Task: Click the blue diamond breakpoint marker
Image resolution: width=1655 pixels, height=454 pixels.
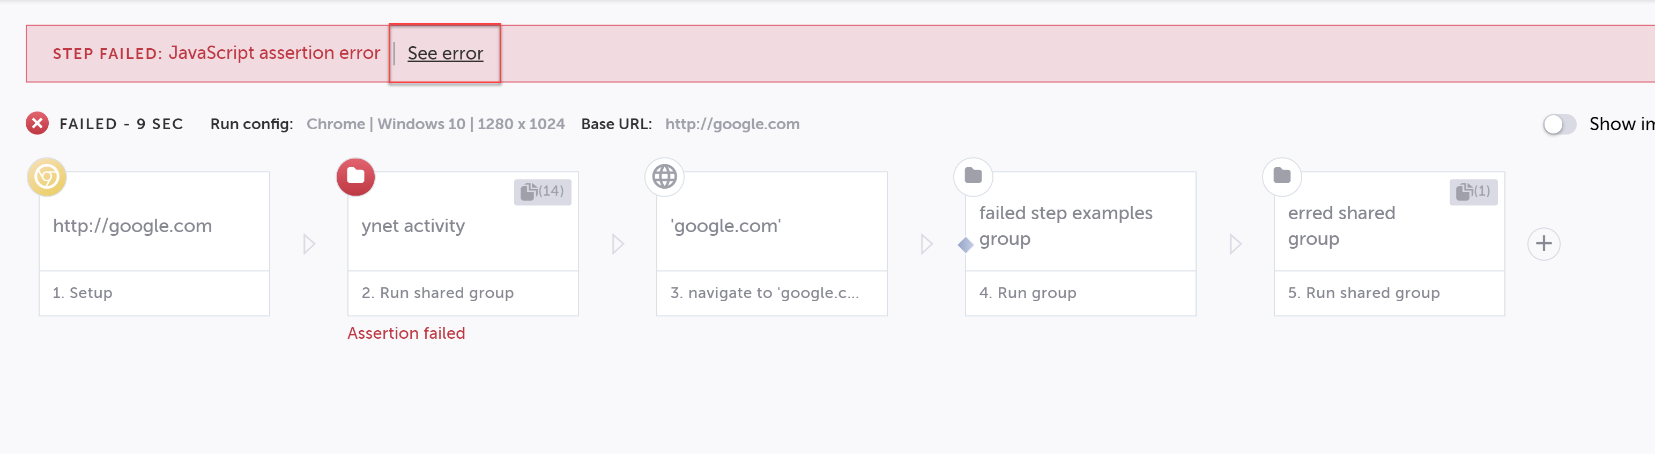Action: point(965,244)
